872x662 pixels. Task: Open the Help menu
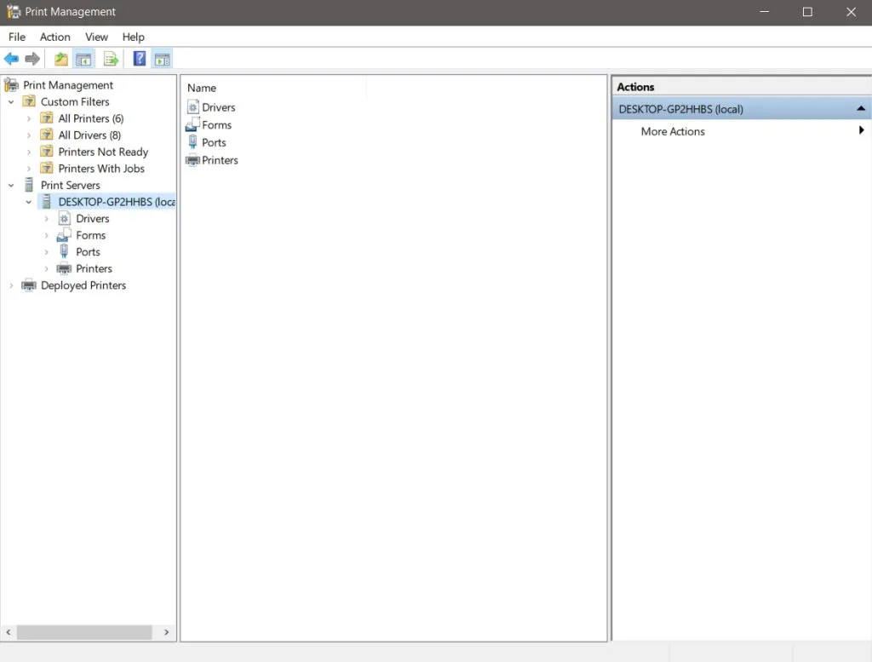pyautogui.click(x=134, y=37)
